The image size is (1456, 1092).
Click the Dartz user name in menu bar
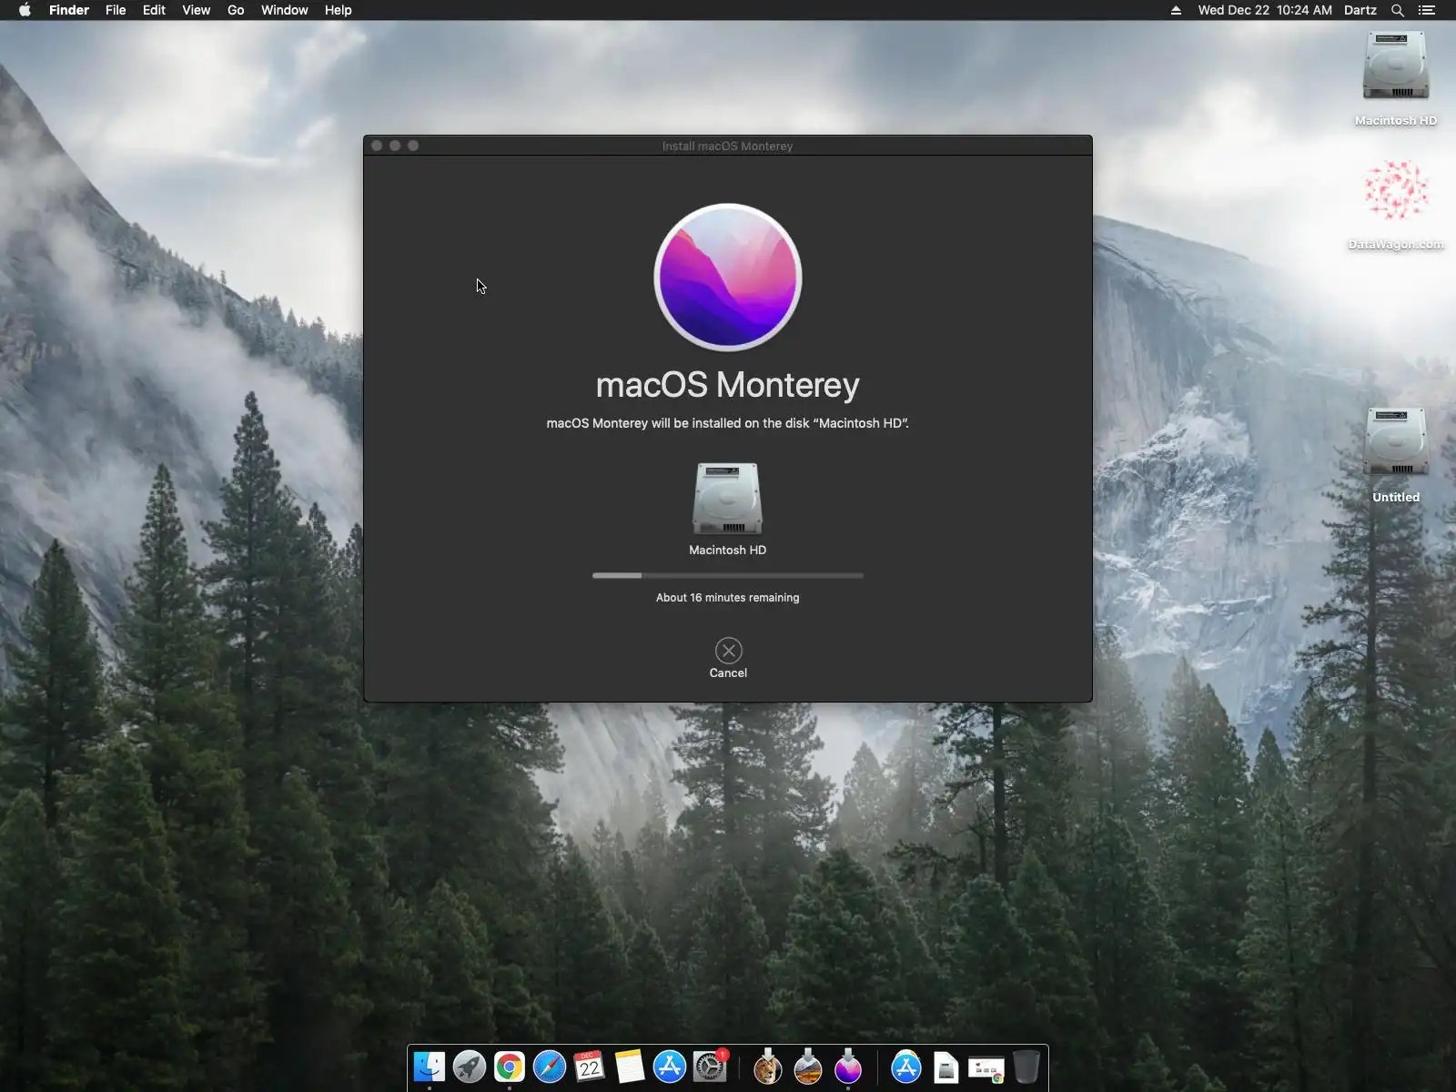[1360, 10]
